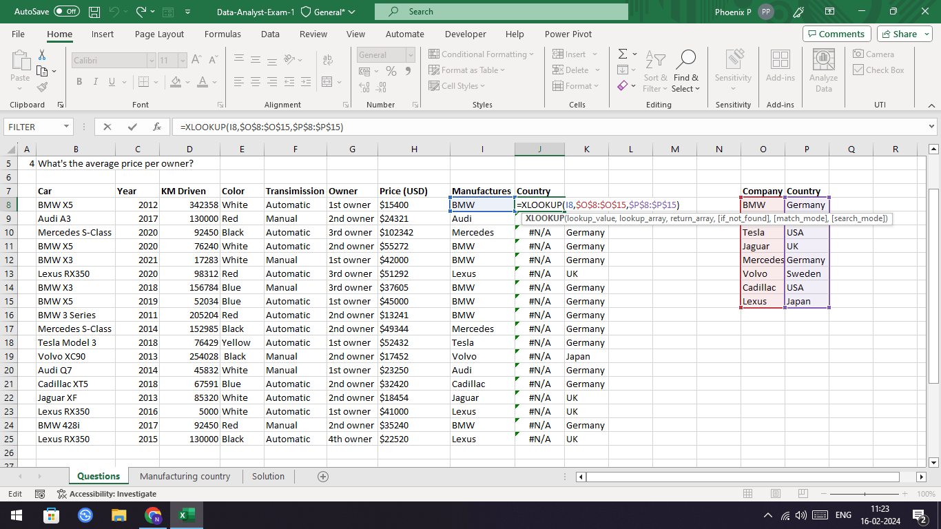Screen dimensions: 941x529
Task: Click the Percent Style icon
Action: [391, 71]
